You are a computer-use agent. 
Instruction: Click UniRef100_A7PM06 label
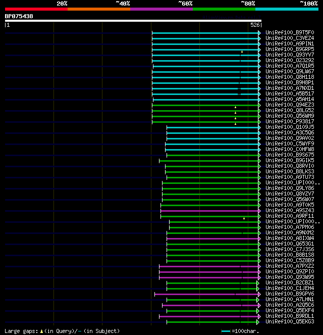tap(290, 227)
